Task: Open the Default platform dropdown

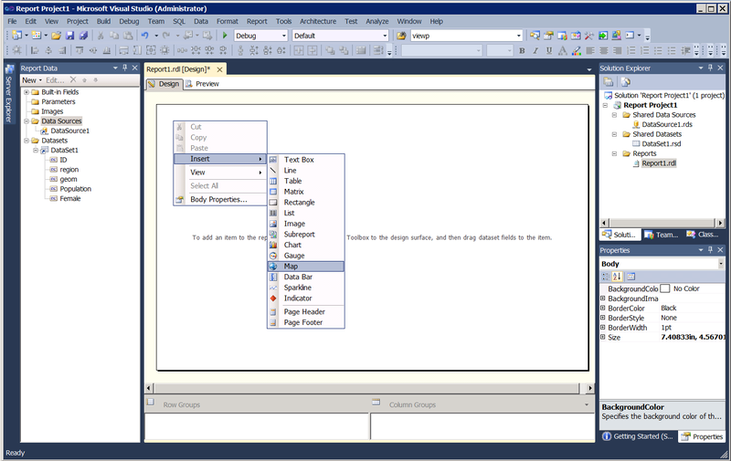Action: coord(385,36)
